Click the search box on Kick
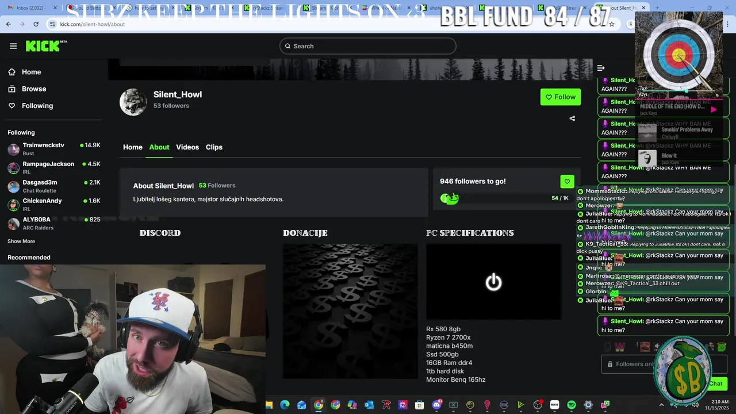Image resolution: width=736 pixels, height=414 pixels. 368,46
